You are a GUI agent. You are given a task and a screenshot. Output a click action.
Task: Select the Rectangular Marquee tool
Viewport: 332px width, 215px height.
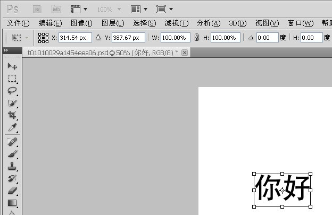(12, 79)
